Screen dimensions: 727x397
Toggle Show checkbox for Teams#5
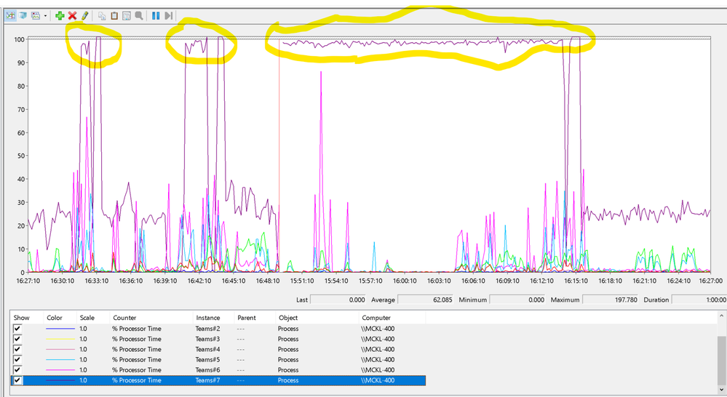17,359
